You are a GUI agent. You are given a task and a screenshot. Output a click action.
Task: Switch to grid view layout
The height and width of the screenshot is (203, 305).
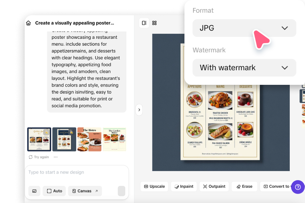(x=154, y=23)
